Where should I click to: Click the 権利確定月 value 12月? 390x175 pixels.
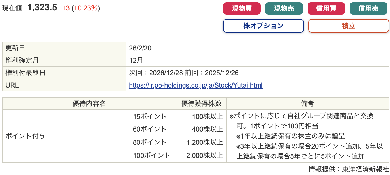[136, 61]
